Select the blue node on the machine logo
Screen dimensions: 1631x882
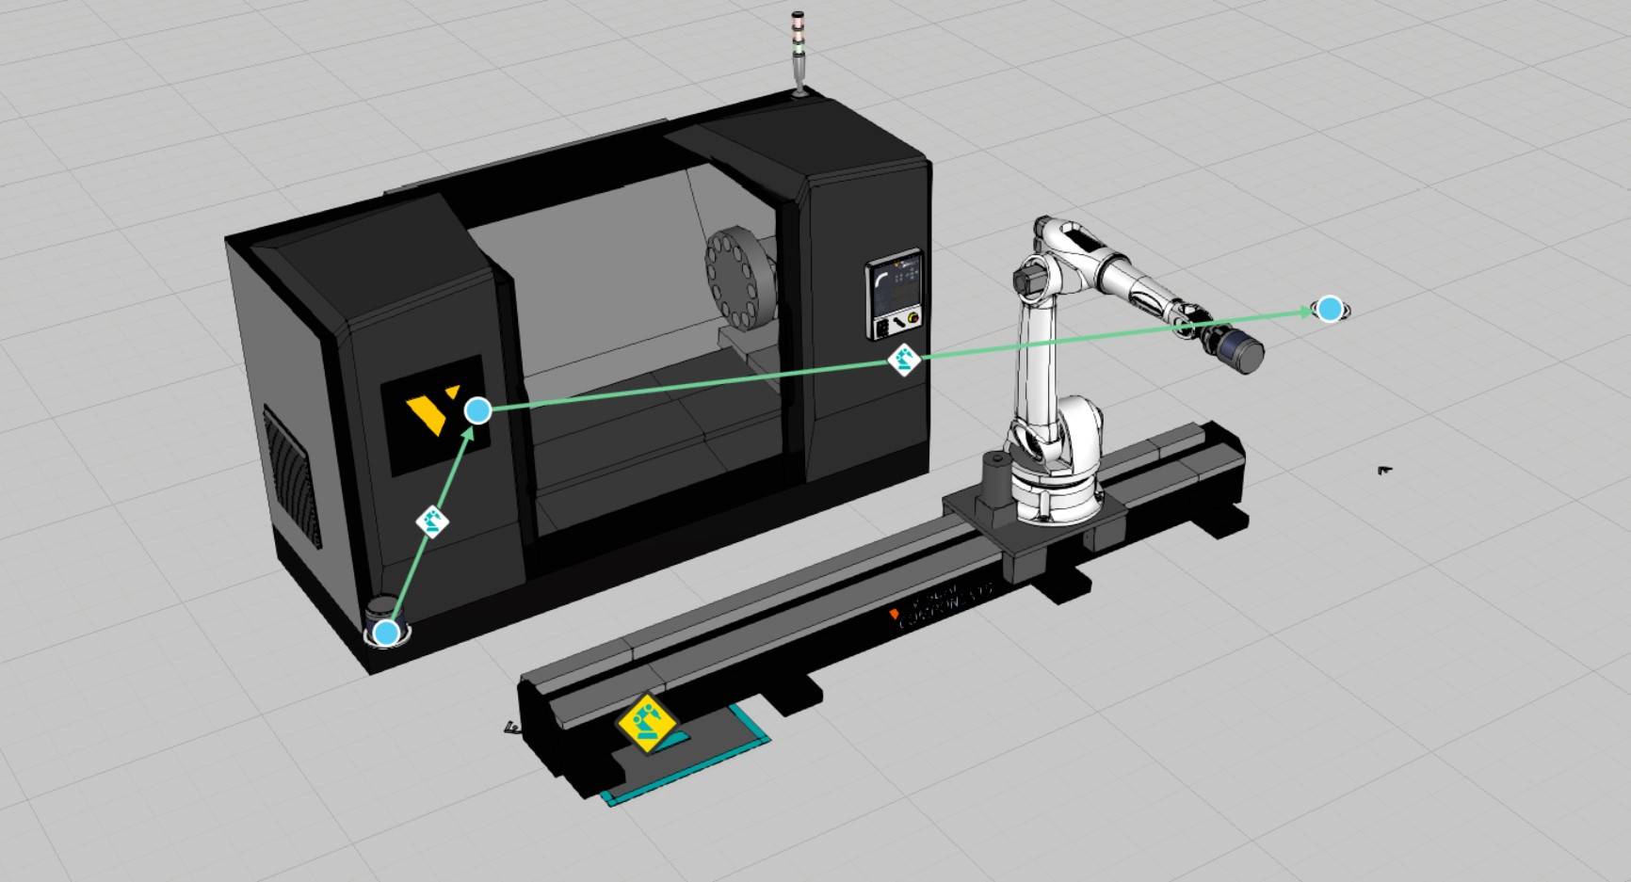click(478, 410)
